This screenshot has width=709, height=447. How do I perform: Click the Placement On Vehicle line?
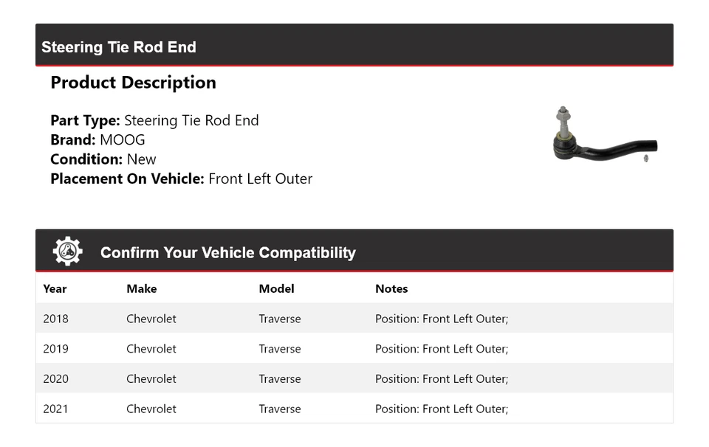coord(181,179)
